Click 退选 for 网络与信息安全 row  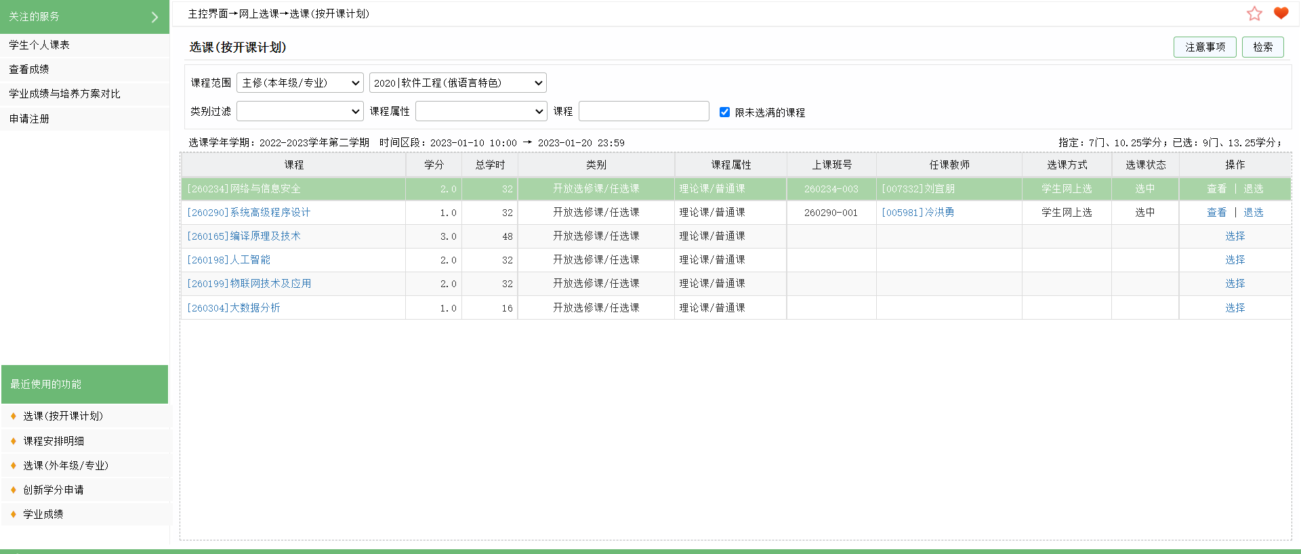[x=1254, y=189]
